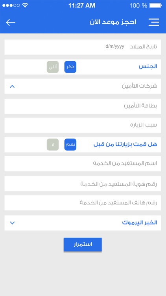Choose لا for previous visit
The width and height of the screenshot is (166, 296).
coord(53,144)
